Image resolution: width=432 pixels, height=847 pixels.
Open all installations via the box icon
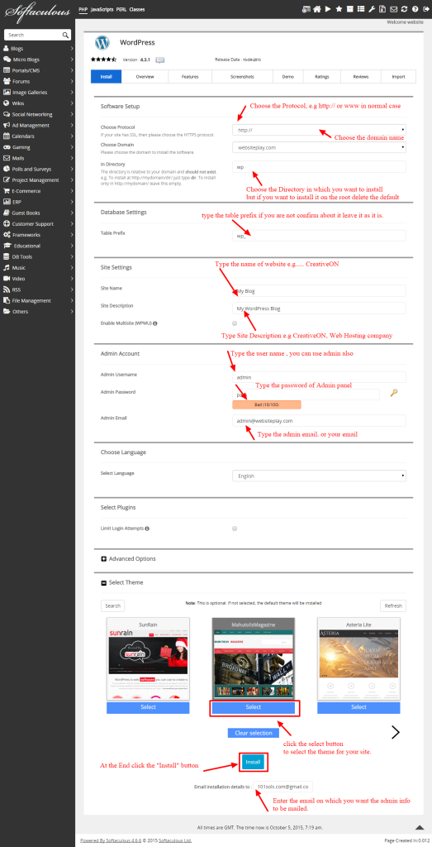(x=350, y=9)
